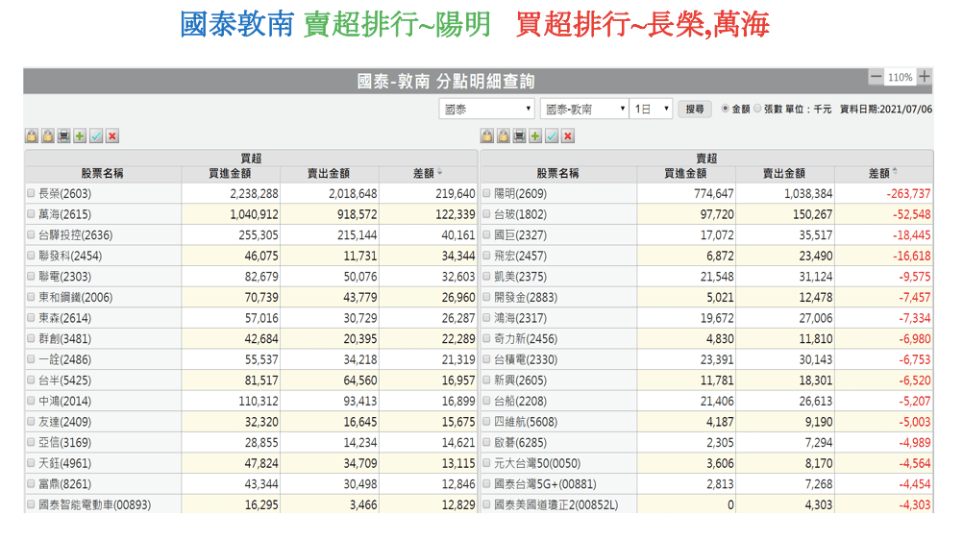This screenshot has height=540, width=963.
Task: Click the checkmark icon in left panel toolbar
Action: [96, 136]
